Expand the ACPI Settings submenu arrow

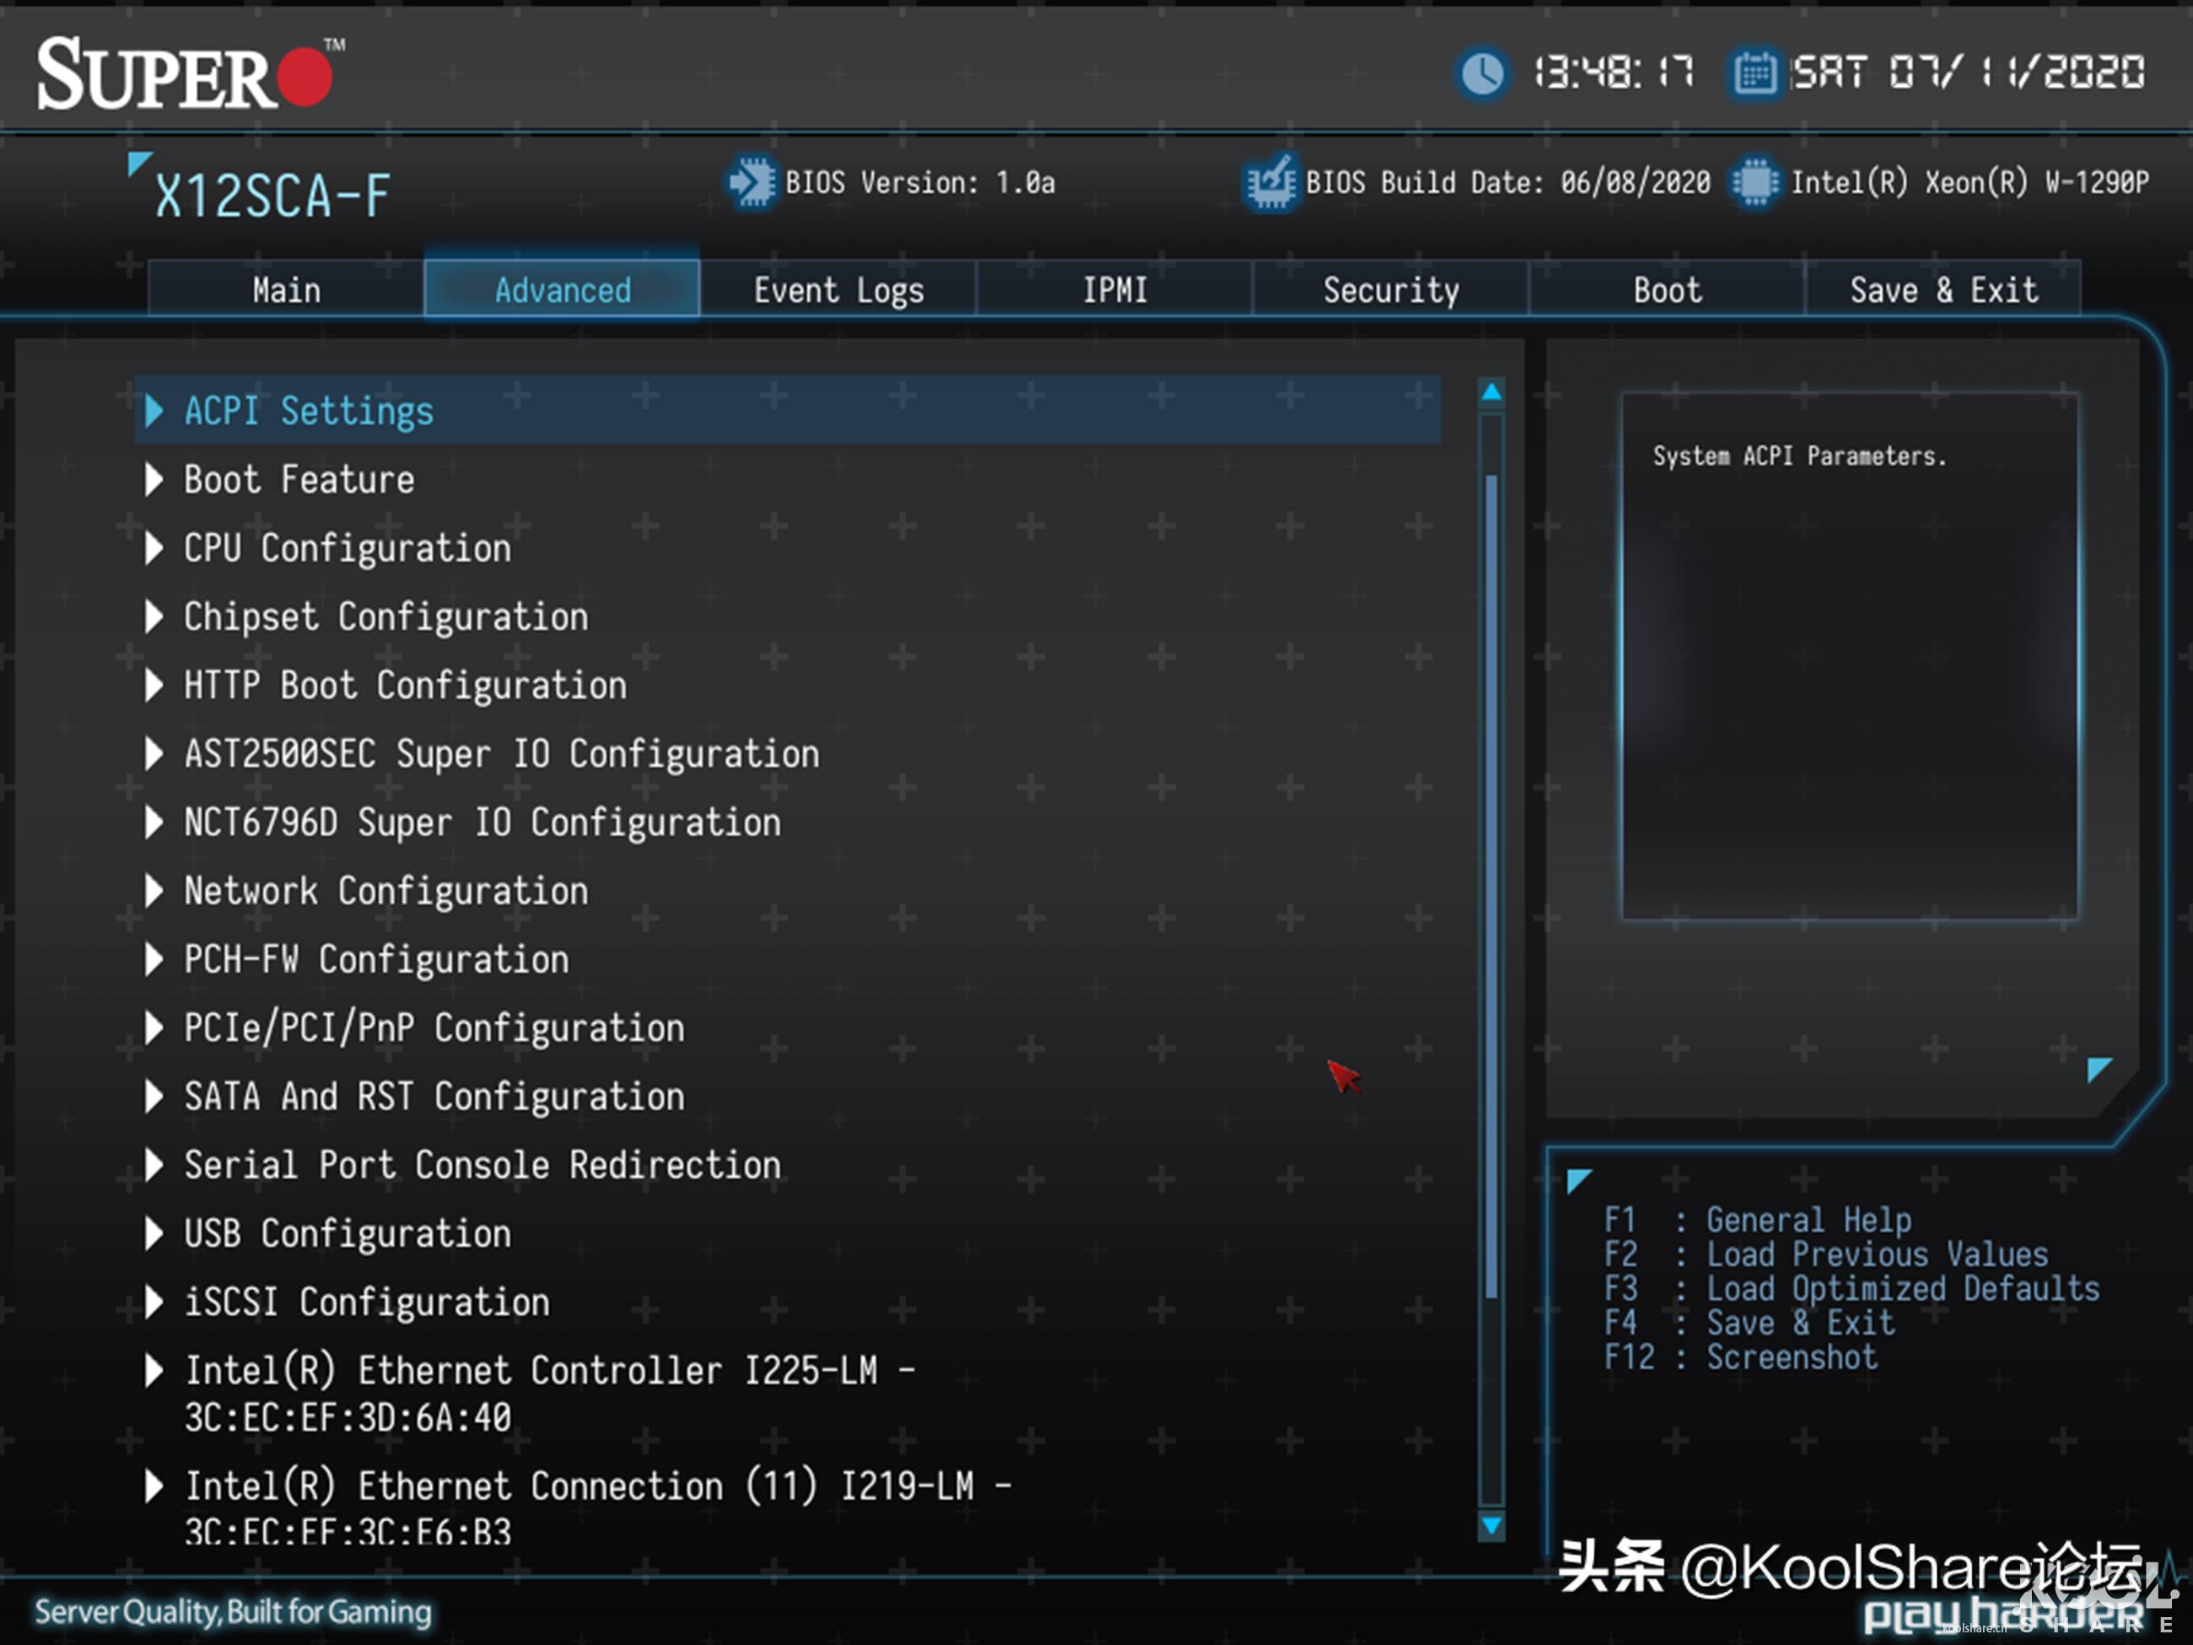pos(154,411)
